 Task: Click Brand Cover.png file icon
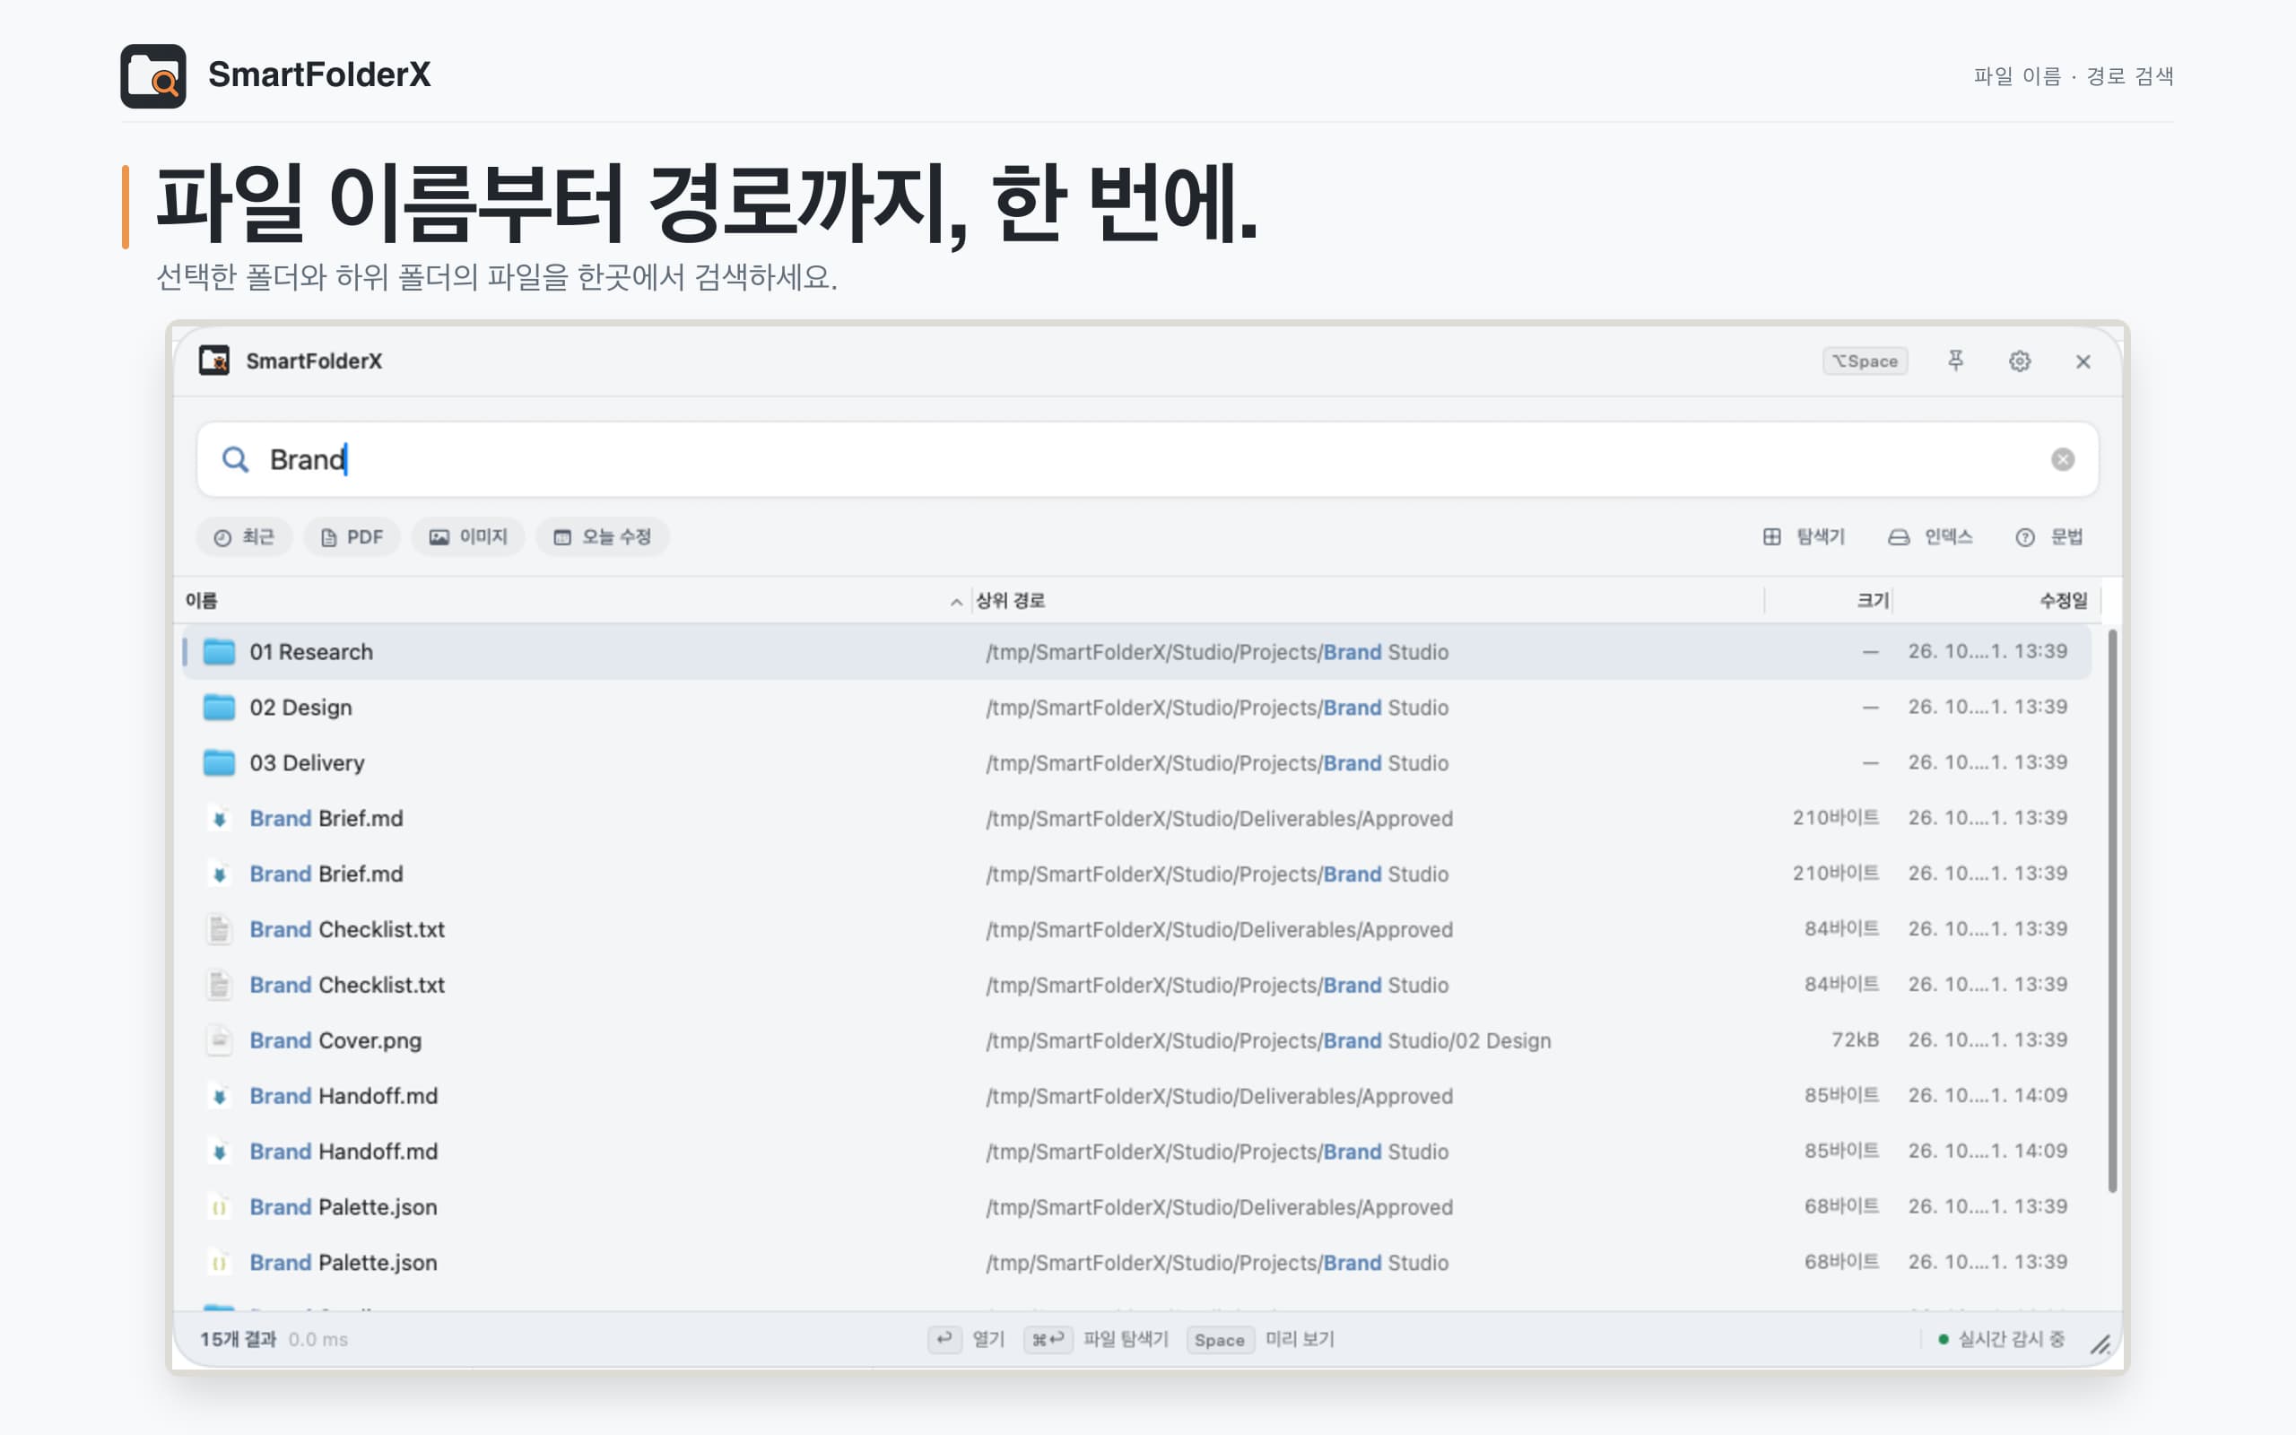(219, 1040)
